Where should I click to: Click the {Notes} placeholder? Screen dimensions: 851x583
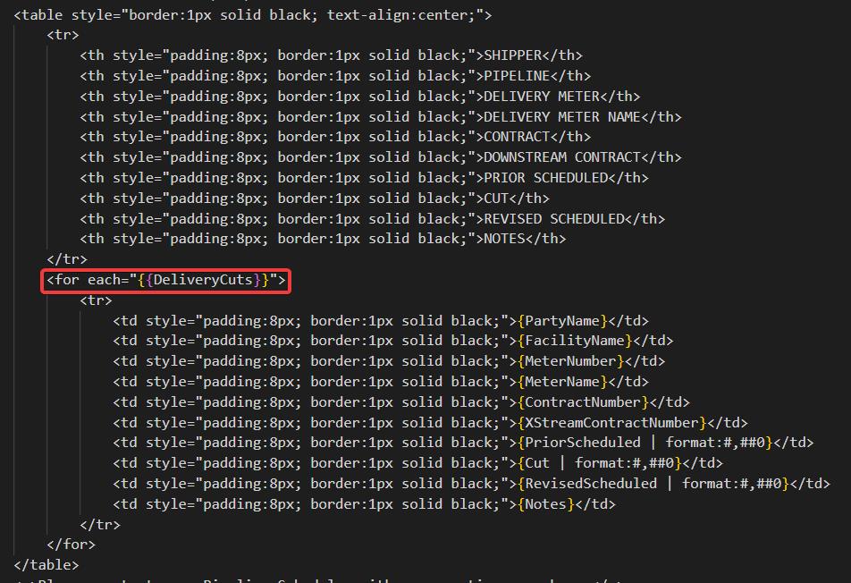(545, 504)
